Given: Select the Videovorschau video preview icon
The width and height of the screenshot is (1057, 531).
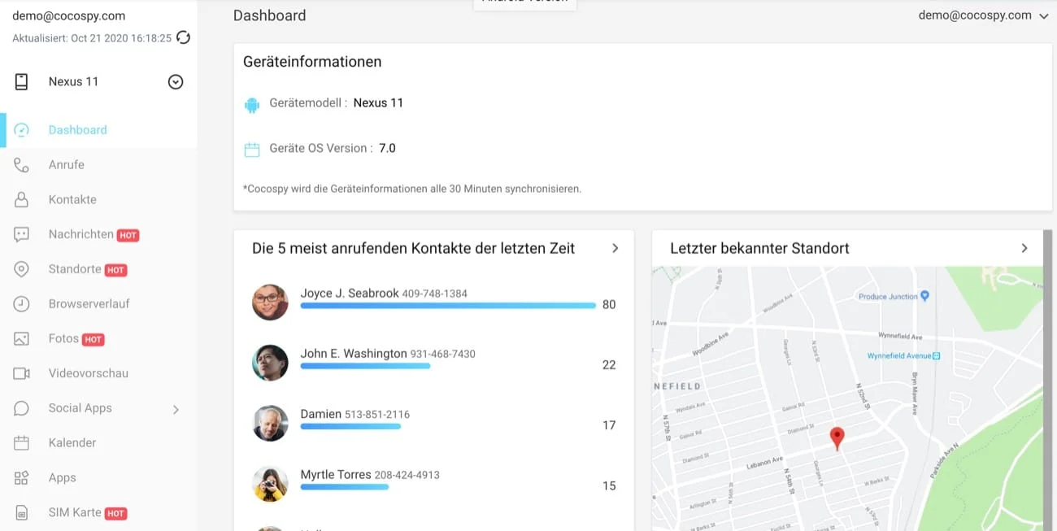Looking at the screenshot, I should (x=21, y=372).
